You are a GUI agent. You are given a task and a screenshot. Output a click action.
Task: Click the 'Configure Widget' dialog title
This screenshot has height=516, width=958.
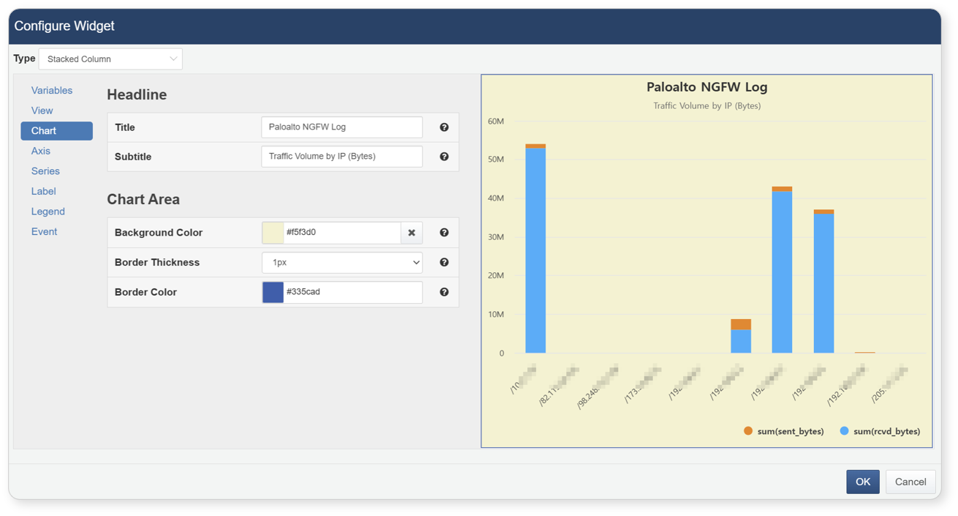pyautogui.click(x=64, y=26)
